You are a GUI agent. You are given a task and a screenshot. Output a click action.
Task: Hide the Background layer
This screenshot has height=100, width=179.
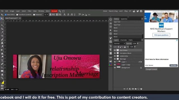click(x=115, y=68)
